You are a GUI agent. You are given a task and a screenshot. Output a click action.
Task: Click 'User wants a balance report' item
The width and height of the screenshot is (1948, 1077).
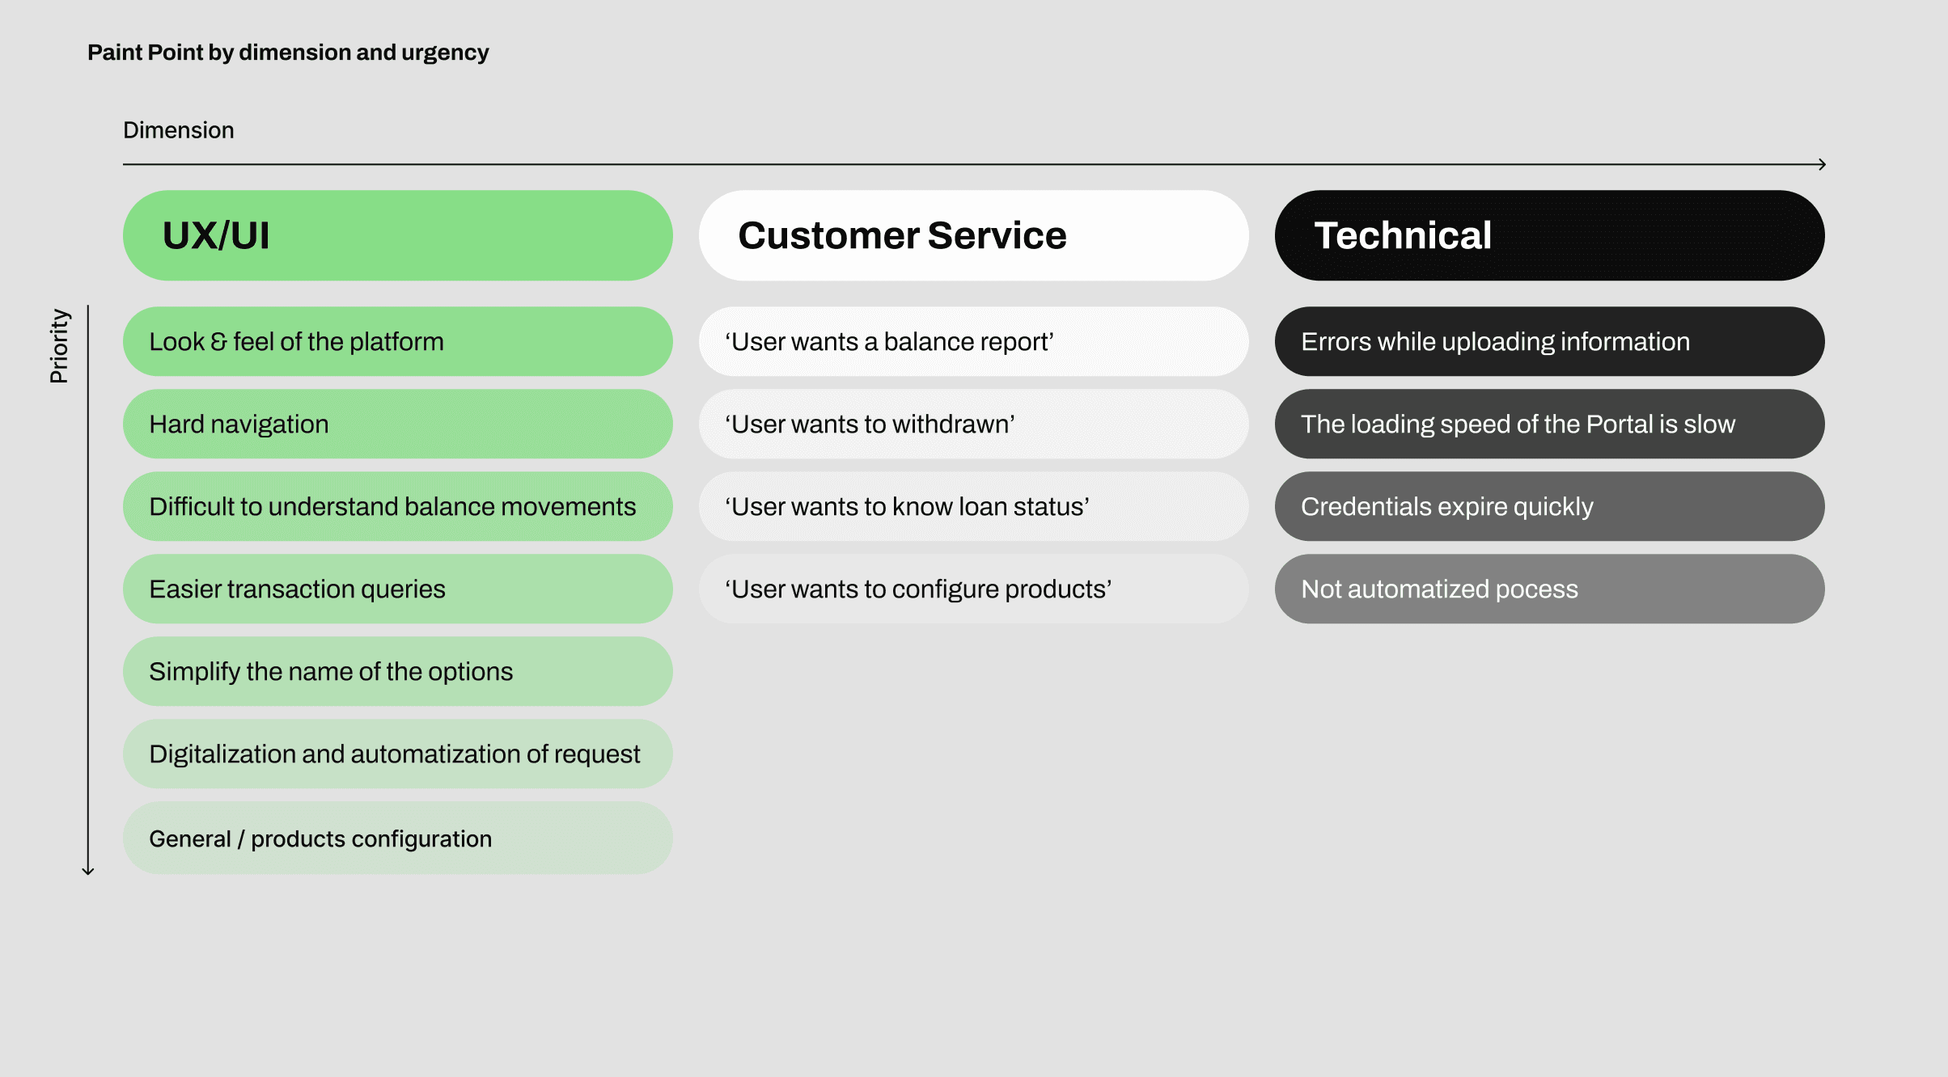pos(973,341)
